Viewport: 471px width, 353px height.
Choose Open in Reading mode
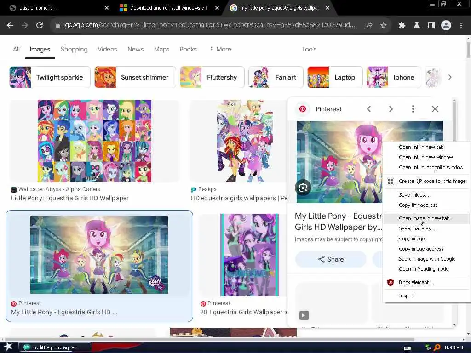[x=426, y=269]
